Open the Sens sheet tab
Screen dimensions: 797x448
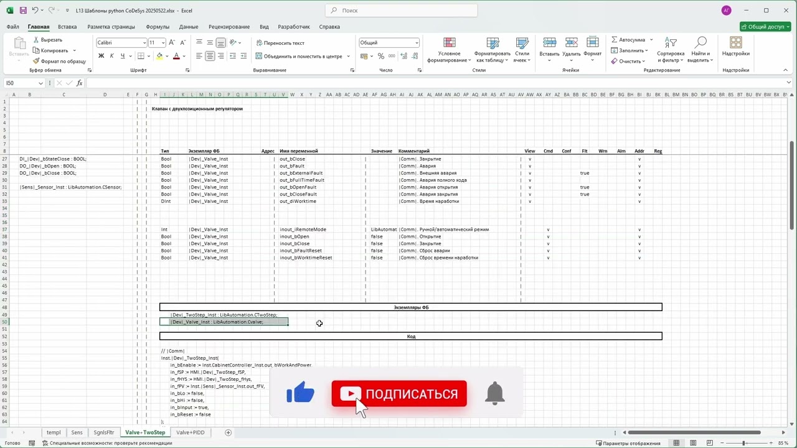pyautogui.click(x=77, y=432)
